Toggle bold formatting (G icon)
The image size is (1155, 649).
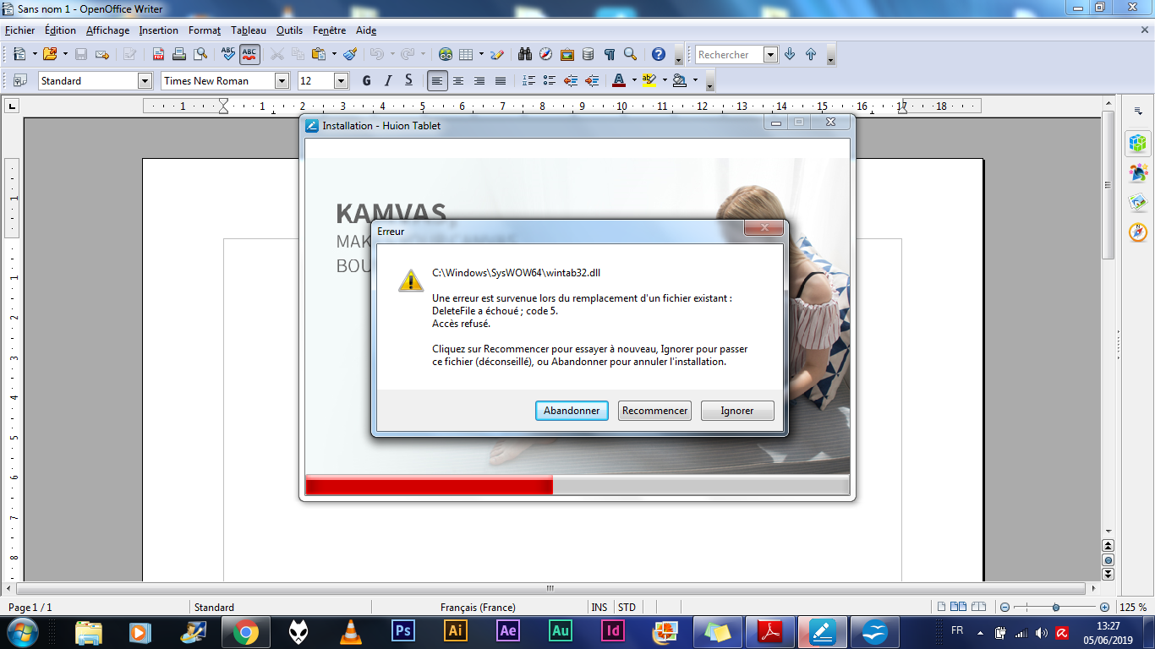coord(366,81)
